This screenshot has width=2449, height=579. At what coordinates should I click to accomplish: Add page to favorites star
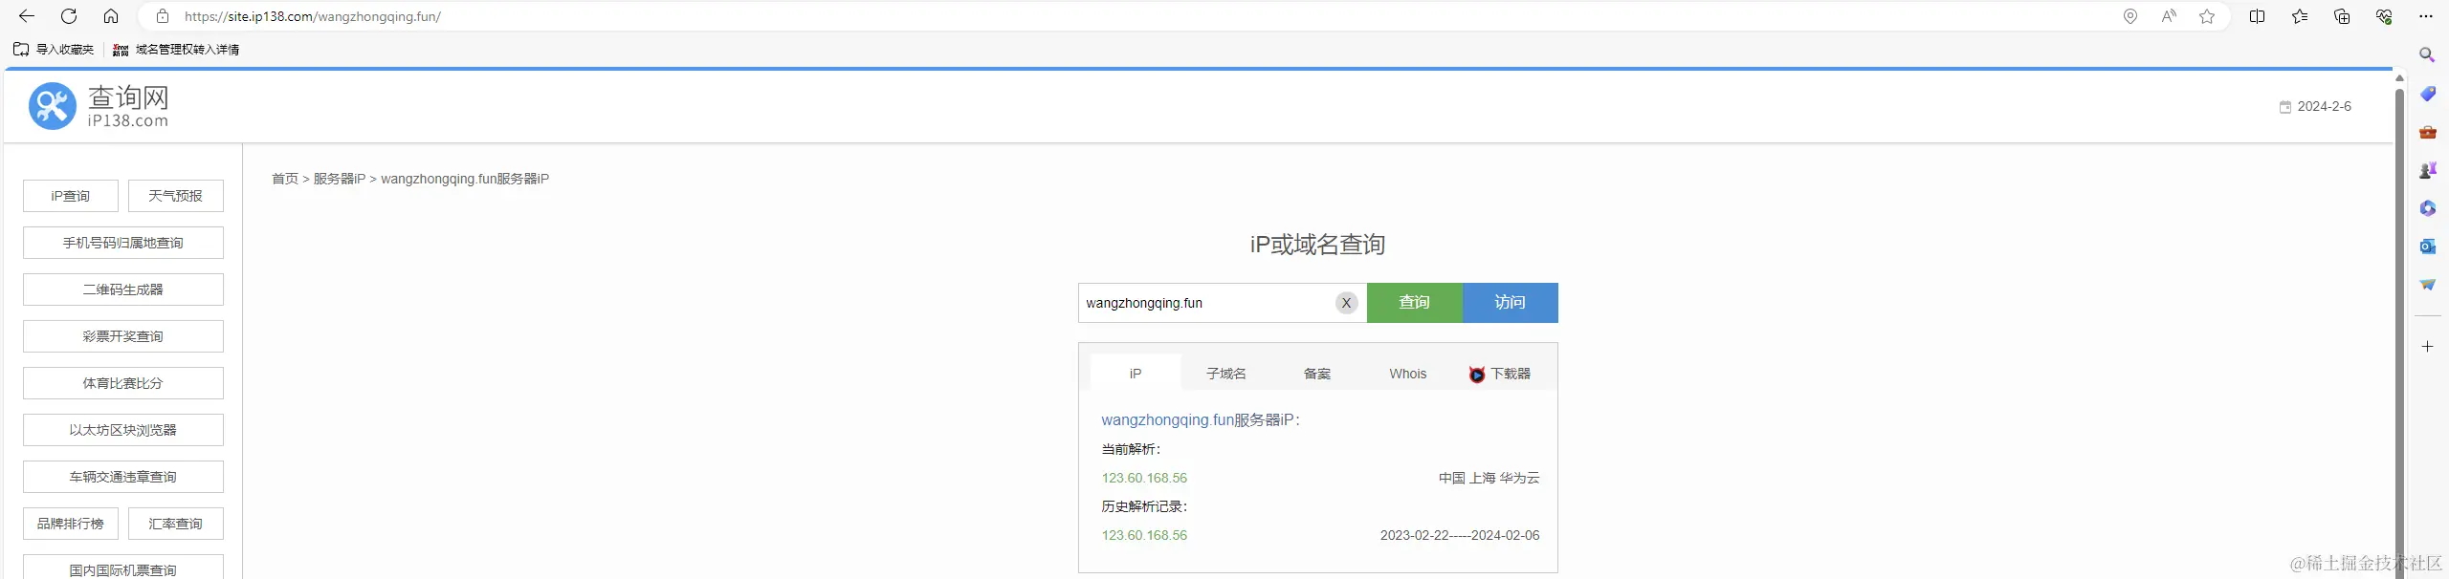click(x=2207, y=16)
